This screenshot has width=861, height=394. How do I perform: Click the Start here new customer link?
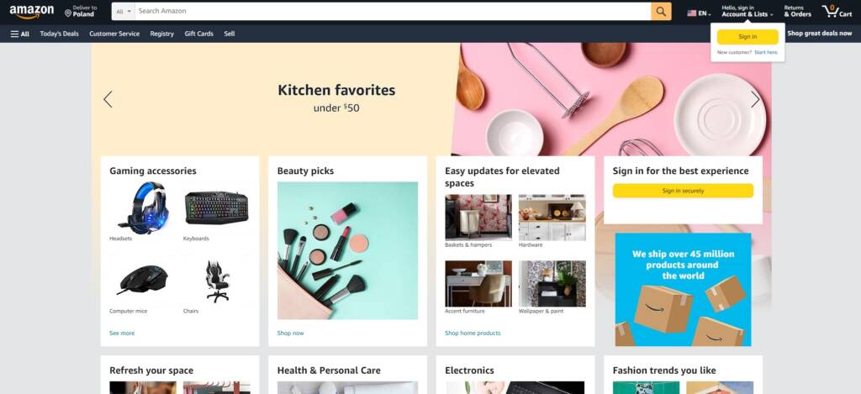[765, 52]
